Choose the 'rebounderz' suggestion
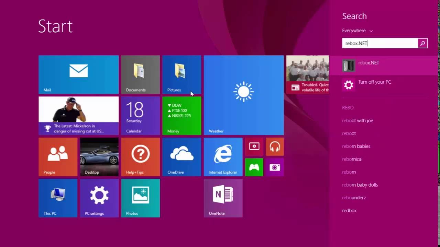This screenshot has height=247, width=440. tap(354, 198)
